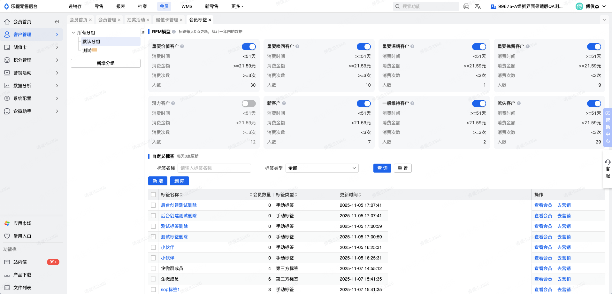Image resolution: width=612 pixels, height=294 pixels.
Task: Open 应用市场 app market icon
Action: [7, 223]
